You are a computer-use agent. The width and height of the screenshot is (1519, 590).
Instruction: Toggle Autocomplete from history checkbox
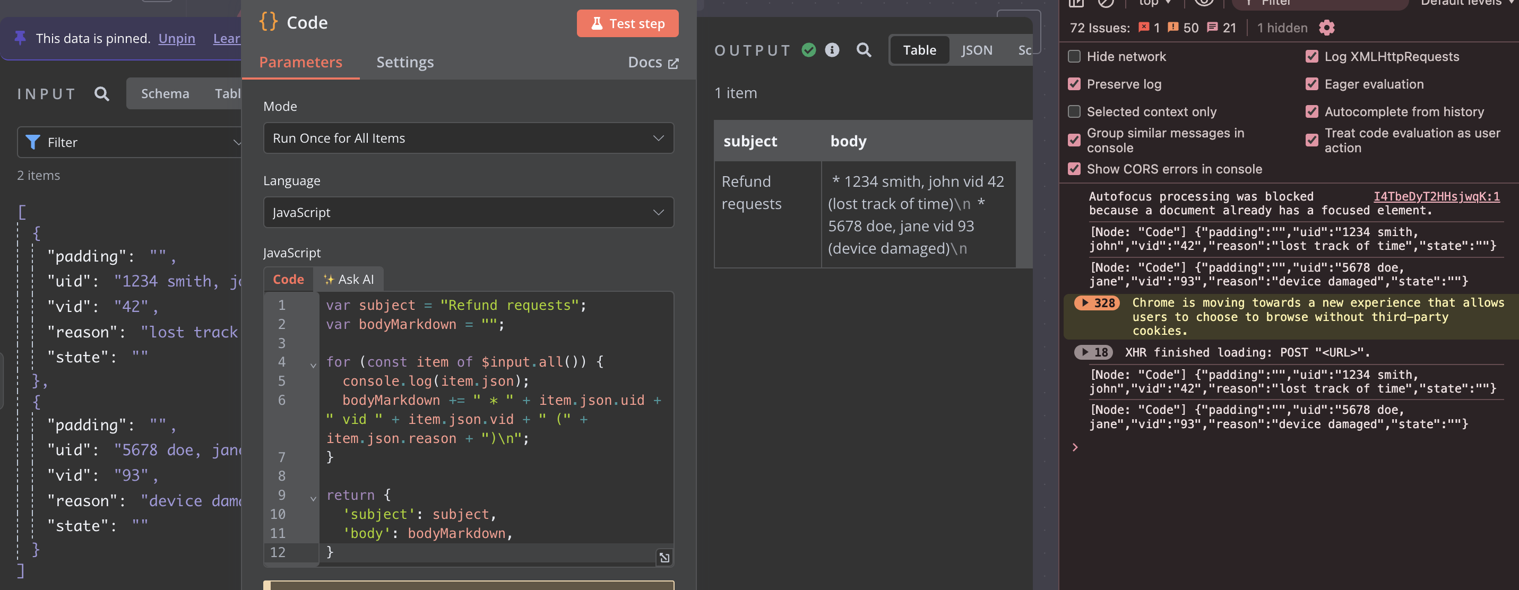(1311, 111)
